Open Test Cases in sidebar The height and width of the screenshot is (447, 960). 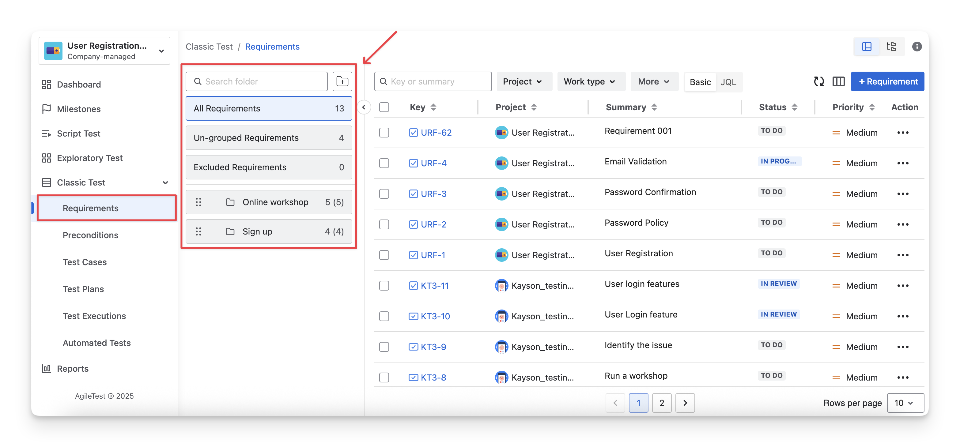pyautogui.click(x=85, y=262)
